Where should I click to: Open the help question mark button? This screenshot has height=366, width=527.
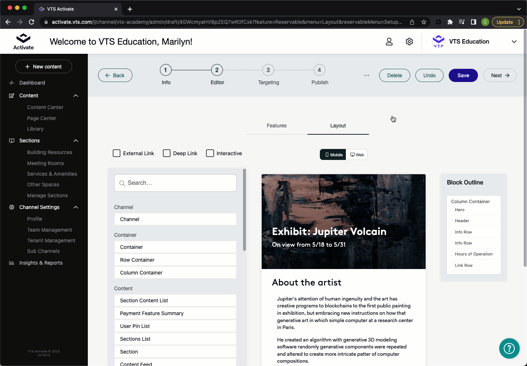(x=509, y=348)
